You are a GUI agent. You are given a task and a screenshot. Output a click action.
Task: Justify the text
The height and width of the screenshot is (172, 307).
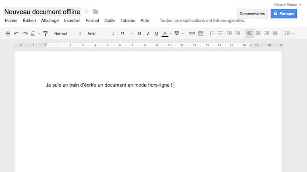[275, 33]
